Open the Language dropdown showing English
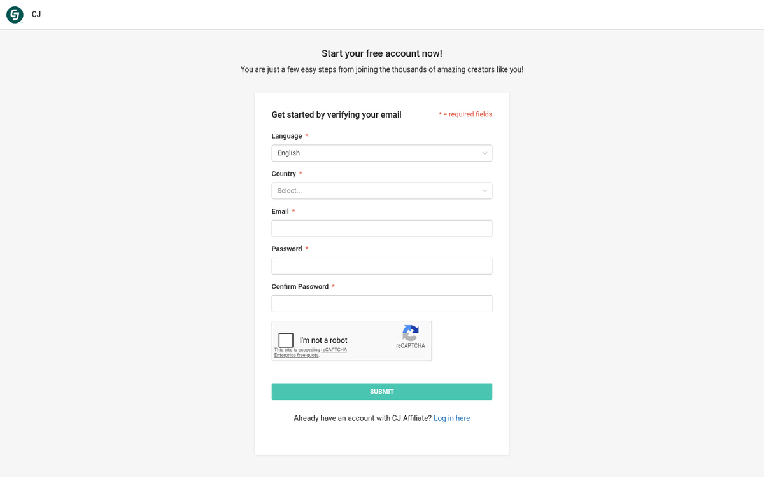Image resolution: width=764 pixels, height=477 pixels. (x=381, y=153)
